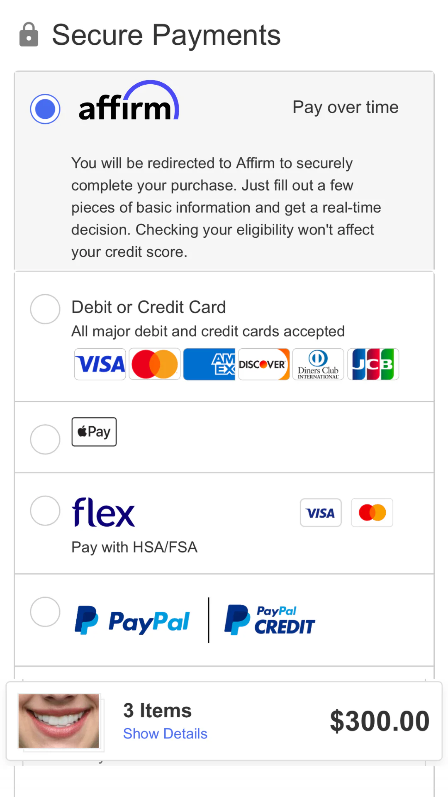Click the Diners Club International icon
Image resolution: width=448 pixels, height=797 pixels.
point(318,364)
